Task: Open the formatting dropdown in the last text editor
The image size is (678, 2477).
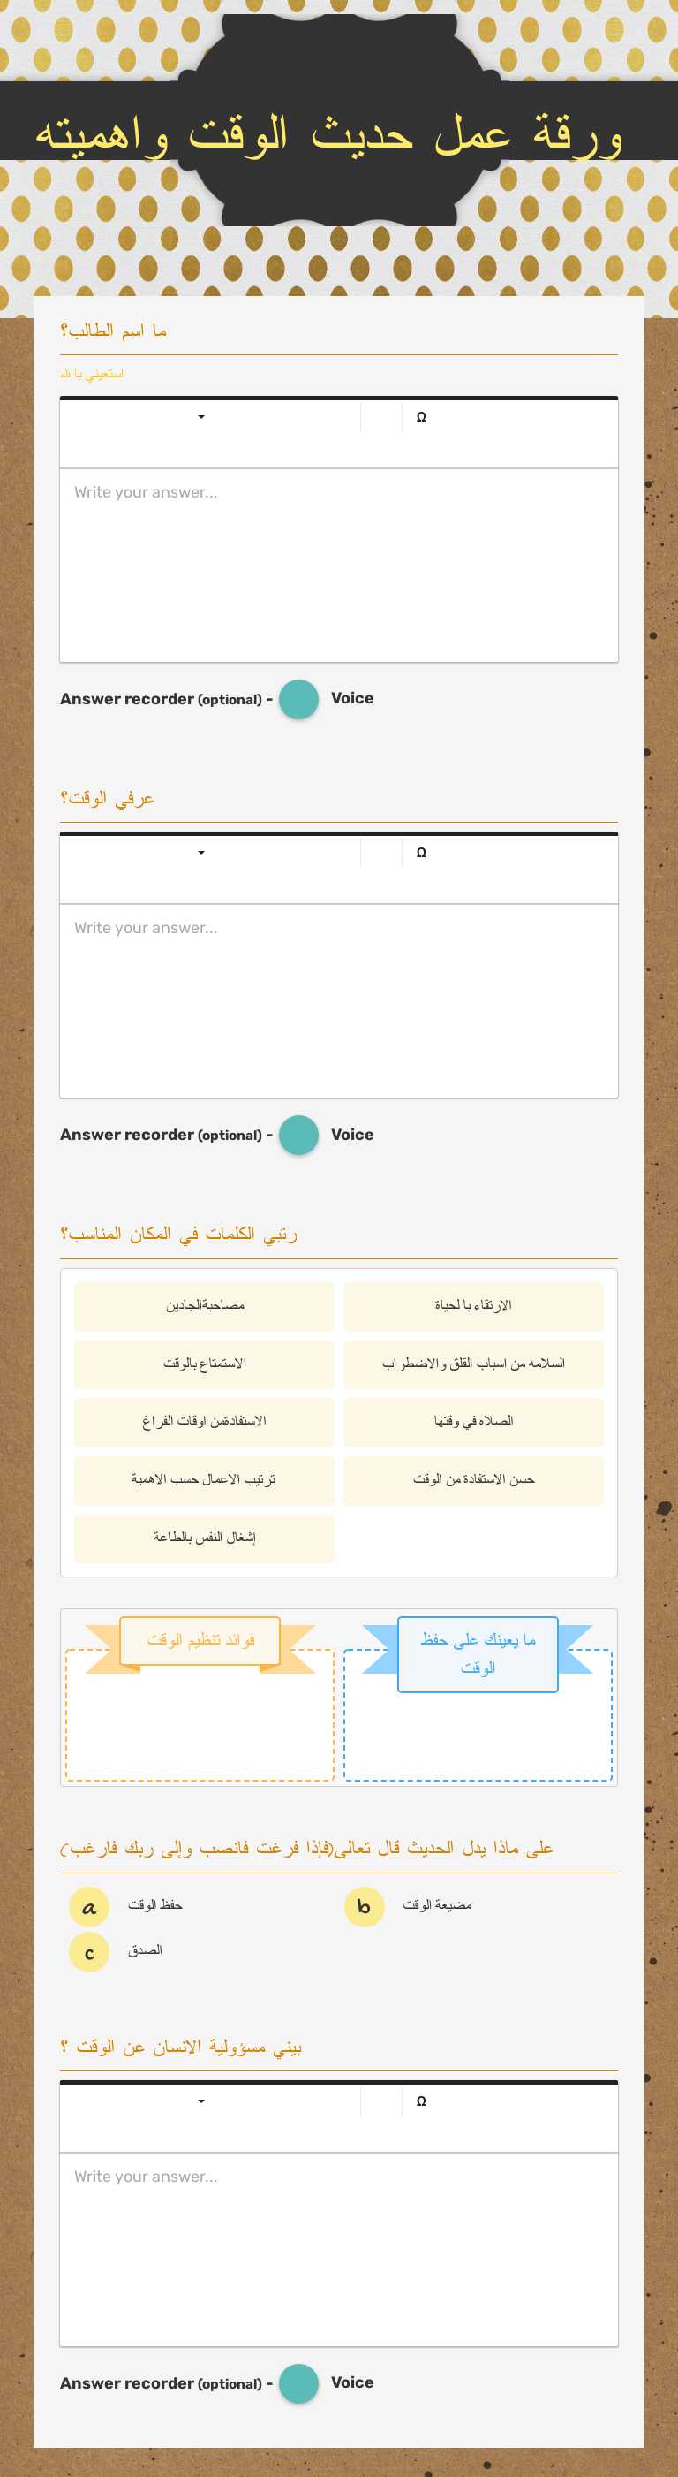Action: (x=200, y=2102)
